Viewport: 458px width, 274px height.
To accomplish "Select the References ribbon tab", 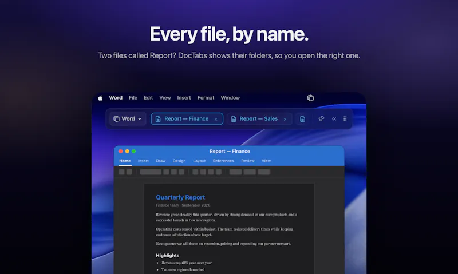I will (223, 161).
